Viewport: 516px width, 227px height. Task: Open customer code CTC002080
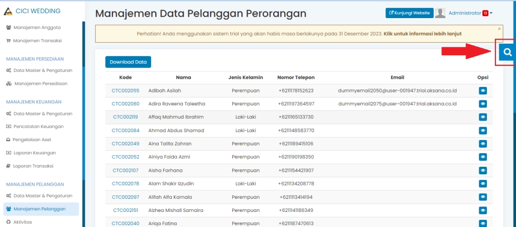click(x=125, y=103)
